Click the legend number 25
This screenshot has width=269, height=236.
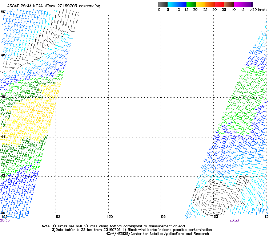205,10
